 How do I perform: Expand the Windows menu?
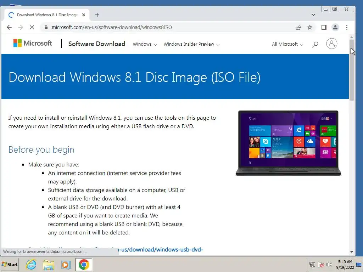click(145, 44)
